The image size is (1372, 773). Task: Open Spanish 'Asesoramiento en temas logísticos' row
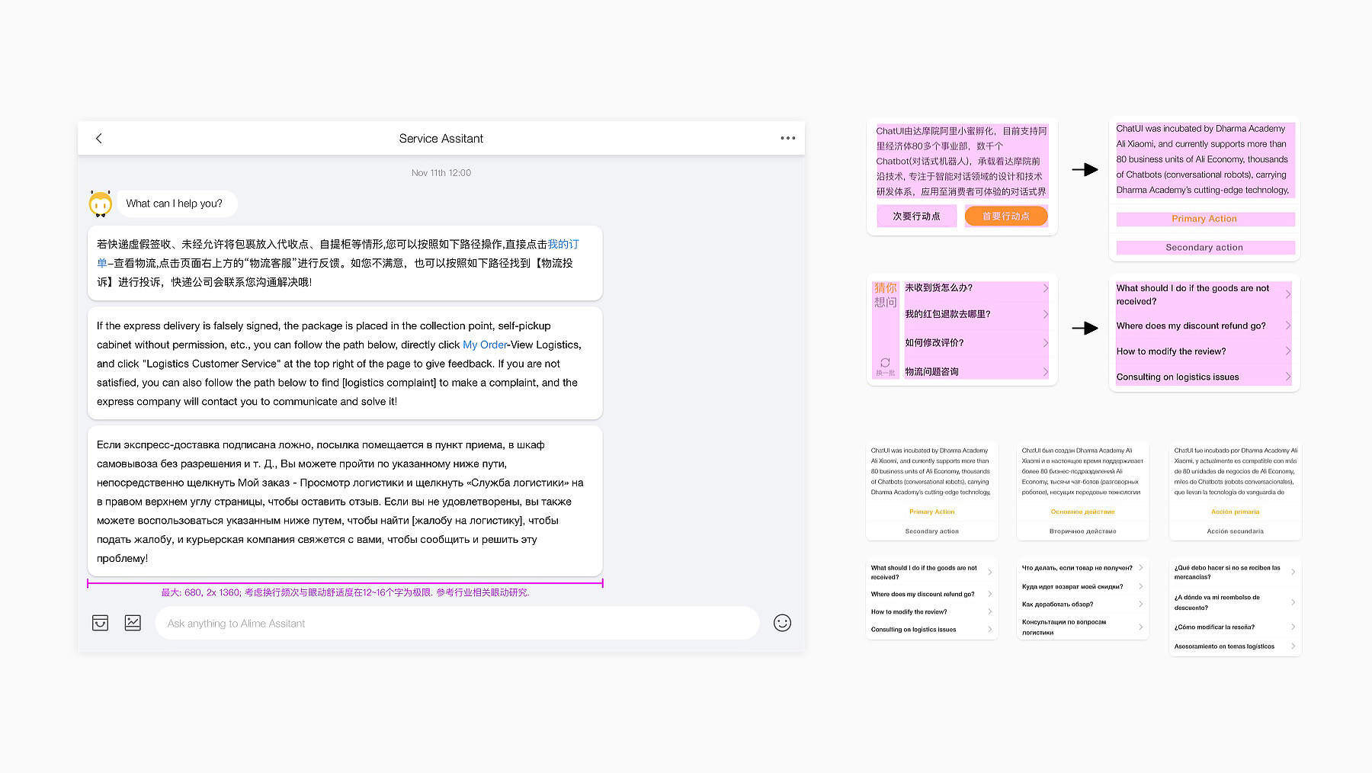click(1236, 646)
